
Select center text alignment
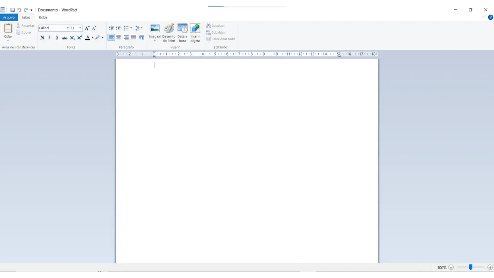click(118, 37)
